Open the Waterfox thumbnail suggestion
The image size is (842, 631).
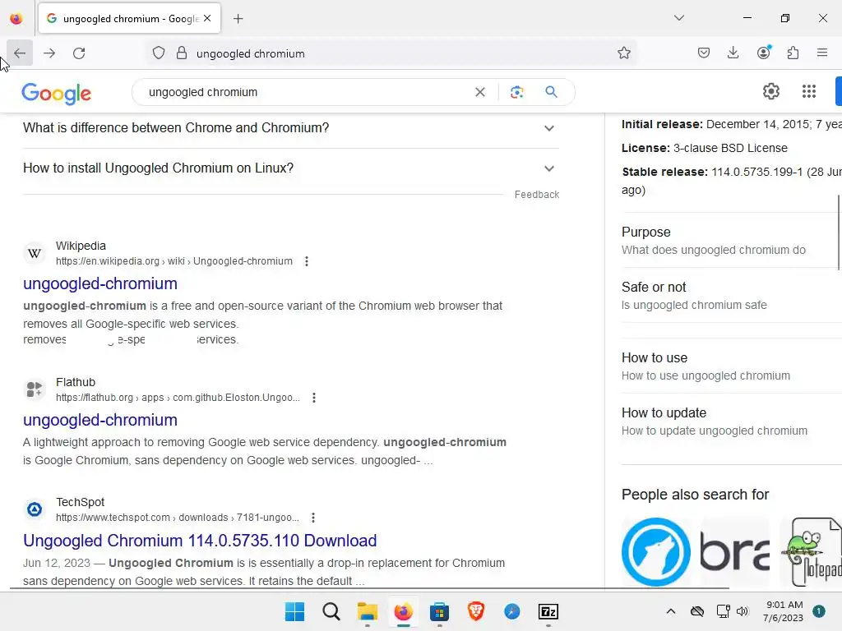pos(655,552)
